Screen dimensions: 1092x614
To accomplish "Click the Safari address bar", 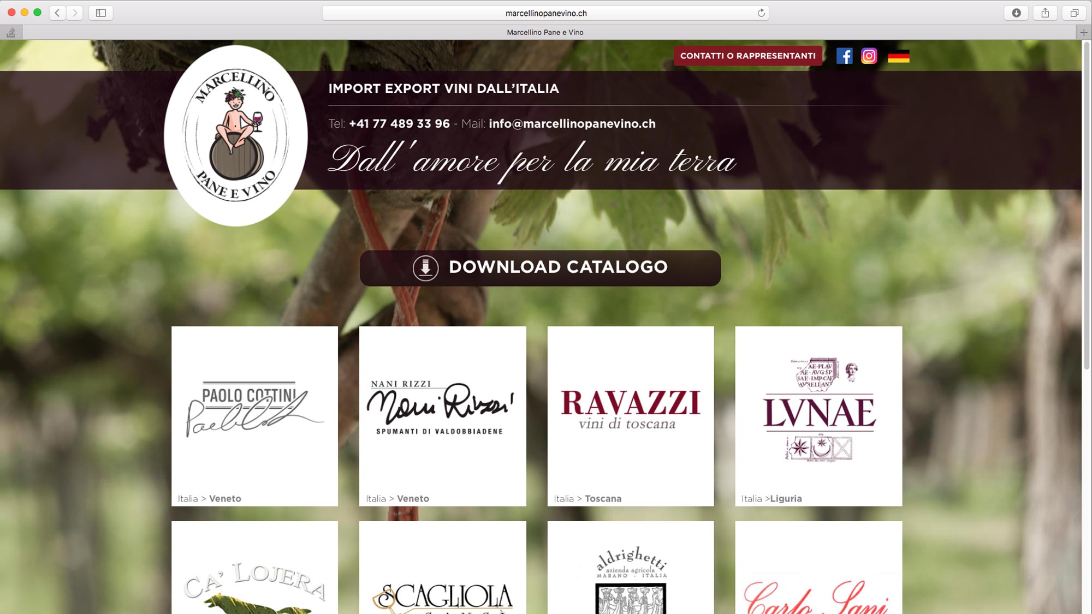I will [x=546, y=12].
